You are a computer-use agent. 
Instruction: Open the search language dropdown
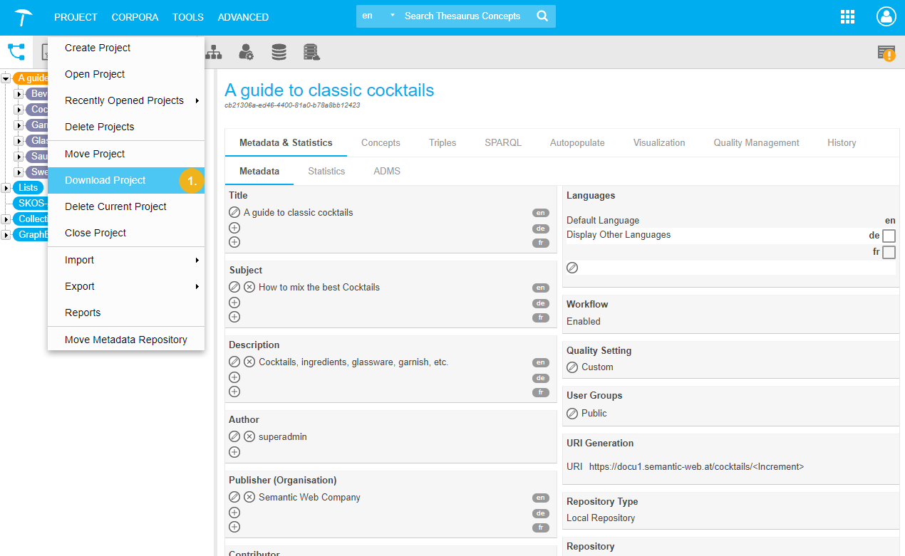point(378,16)
